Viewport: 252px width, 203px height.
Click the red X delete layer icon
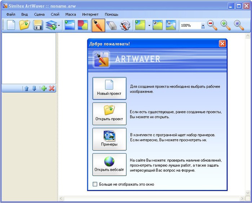[x=52, y=88]
